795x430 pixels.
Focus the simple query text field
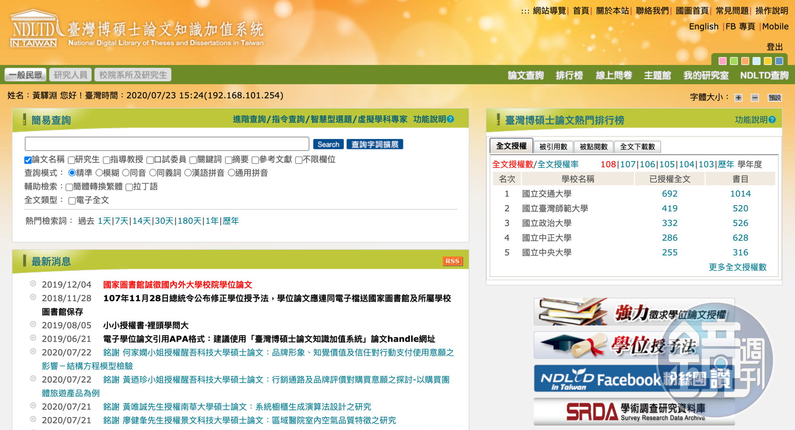click(167, 144)
